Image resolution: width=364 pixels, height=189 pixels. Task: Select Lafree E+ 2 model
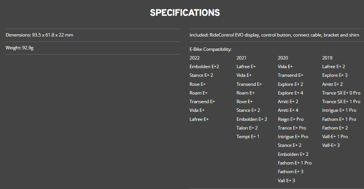tap(333, 67)
